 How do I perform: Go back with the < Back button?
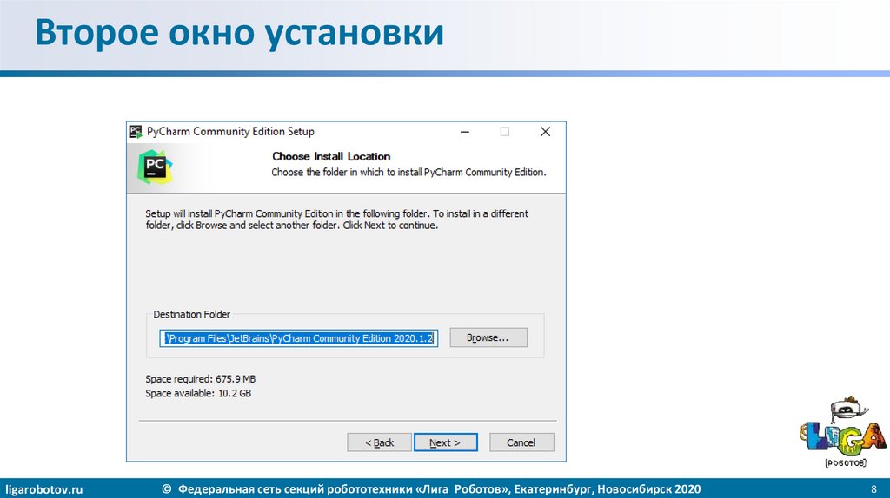pyautogui.click(x=379, y=442)
